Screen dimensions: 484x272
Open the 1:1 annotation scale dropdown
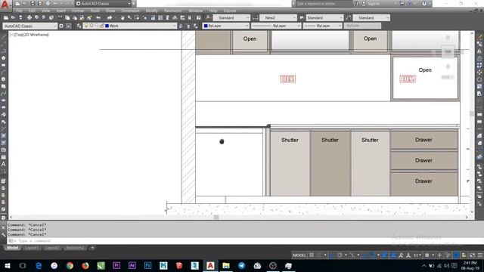[x=417, y=255]
